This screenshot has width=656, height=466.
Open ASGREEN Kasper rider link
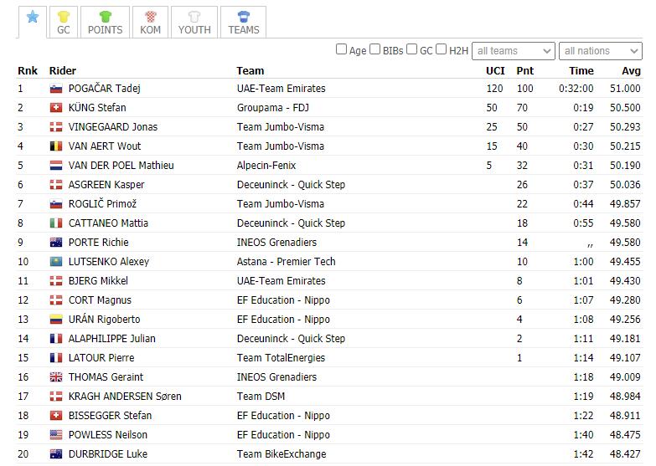click(x=106, y=185)
